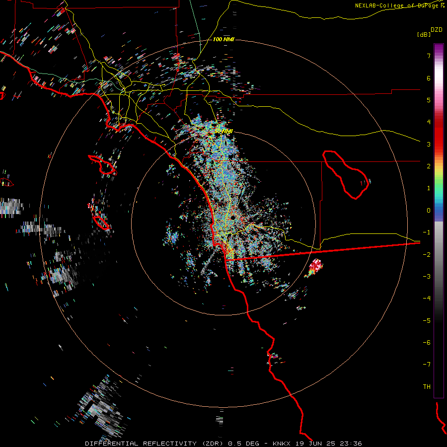Click the 2 dB label on the scale

[429, 166]
